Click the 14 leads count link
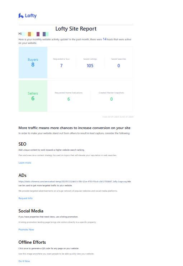The width and height of the screenshot is (183, 266). pos(105,39)
